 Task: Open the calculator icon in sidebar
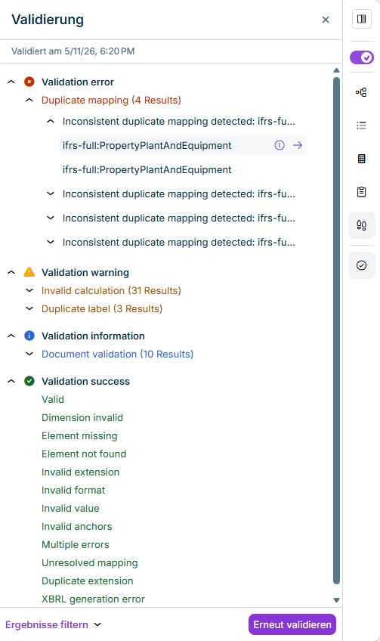(362, 159)
